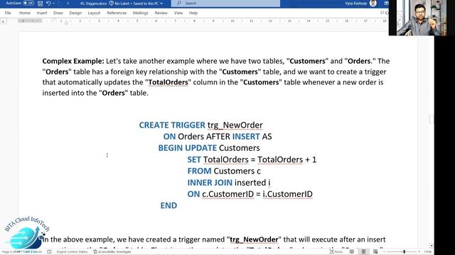
Task: Switch to the Help tab
Action: tap(193, 13)
